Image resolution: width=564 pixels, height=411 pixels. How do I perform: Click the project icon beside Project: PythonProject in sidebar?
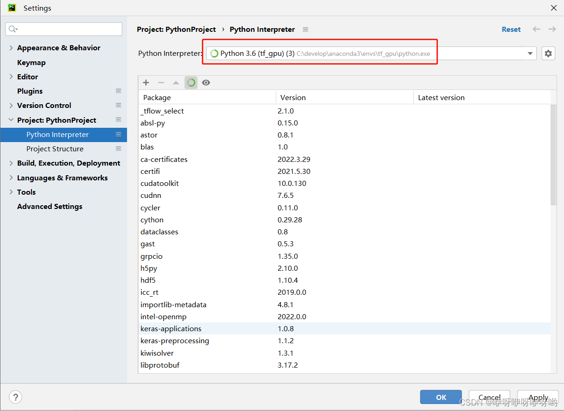[x=118, y=120]
